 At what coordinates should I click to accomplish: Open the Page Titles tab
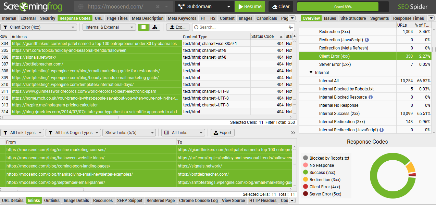[117, 18]
